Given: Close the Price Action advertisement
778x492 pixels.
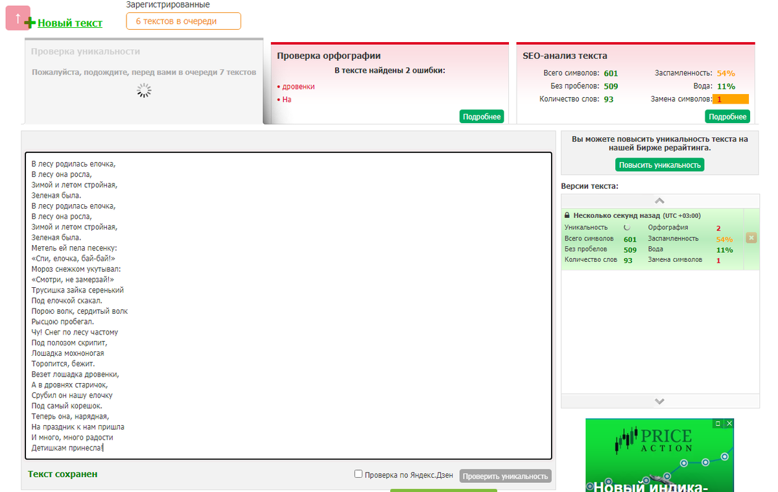Looking at the screenshot, I should coord(729,423).
